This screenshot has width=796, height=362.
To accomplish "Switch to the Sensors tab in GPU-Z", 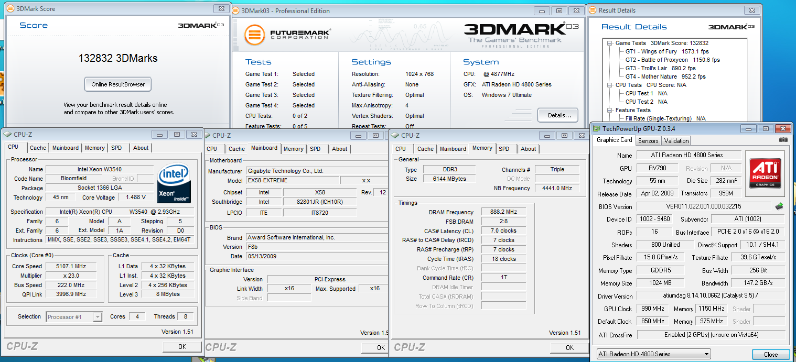I will pyautogui.click(x=648, y=140).
